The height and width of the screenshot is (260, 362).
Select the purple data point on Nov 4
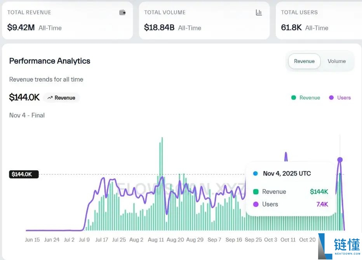(340, 160)
